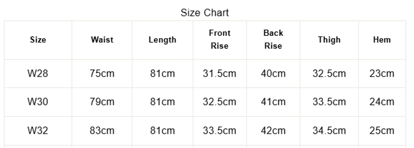Image resolution: width=414 pixels, height=148 pixels.
Task: Click the 25cm hem cell
Action: click(x=382, y=130)
